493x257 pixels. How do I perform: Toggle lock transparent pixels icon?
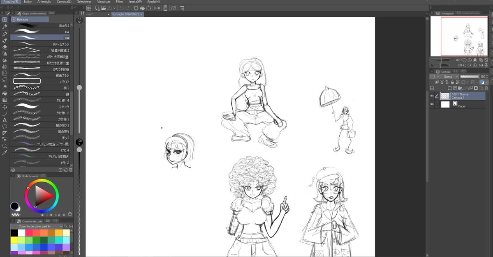(458, 82)
